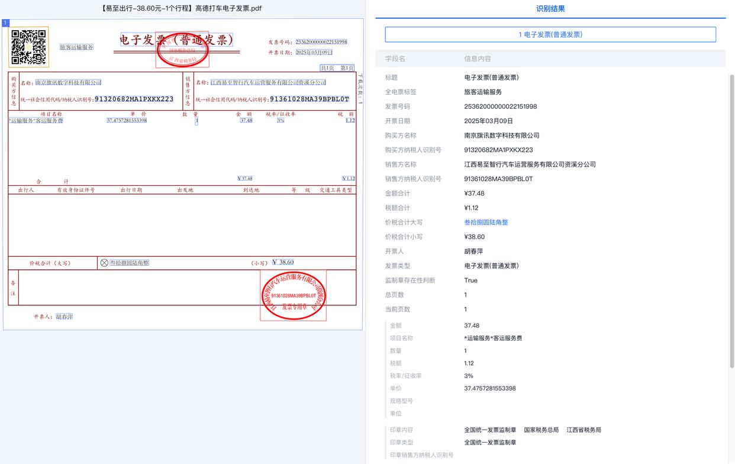This screenshot has height=464, width=735.
Task: Click the 旅客运输服务 value in results
Action: 483,92
